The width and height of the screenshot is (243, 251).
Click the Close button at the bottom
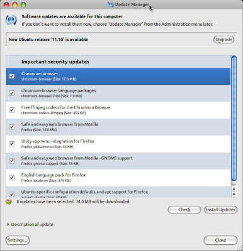point(220,240)
